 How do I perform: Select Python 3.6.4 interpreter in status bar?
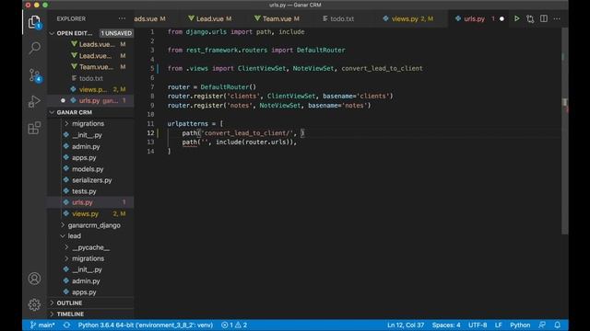(x=146, y=325)
